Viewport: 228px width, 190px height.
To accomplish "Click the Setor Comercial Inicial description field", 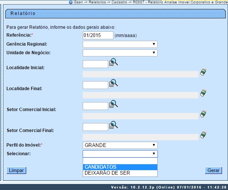I will tap(141, 116).
